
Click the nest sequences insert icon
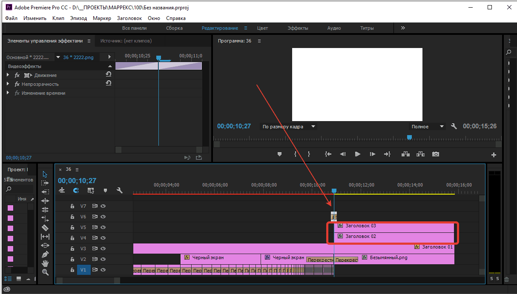click(x=62, y=191)
